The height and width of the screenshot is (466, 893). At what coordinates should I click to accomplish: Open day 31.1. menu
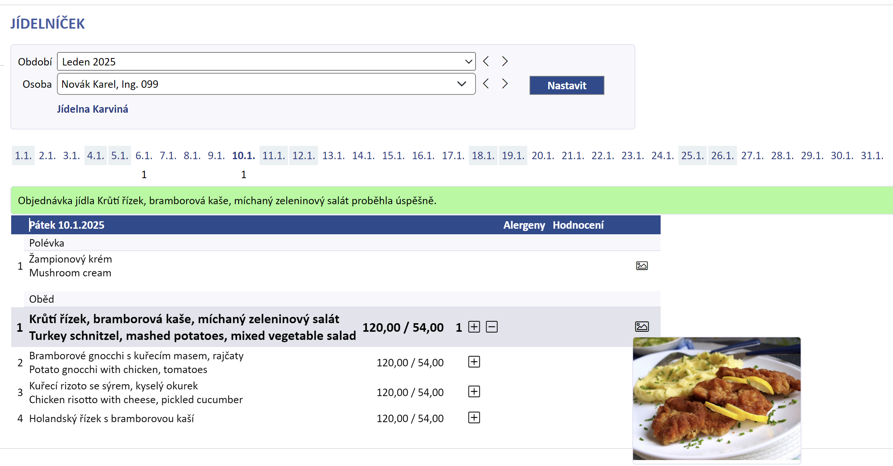(x=872, y=155)
